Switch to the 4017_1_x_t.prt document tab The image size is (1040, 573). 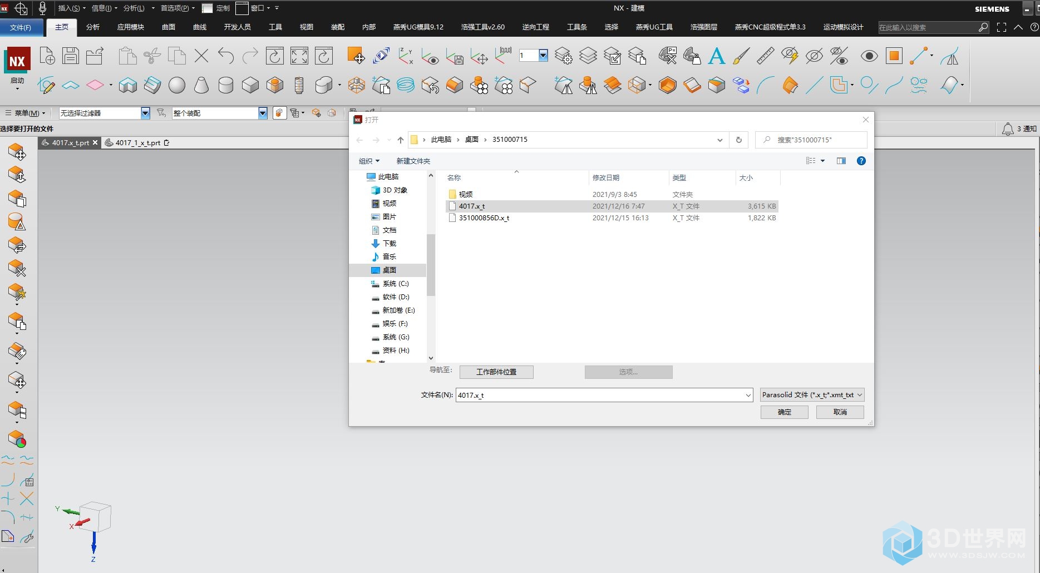[x=137, y=143]
